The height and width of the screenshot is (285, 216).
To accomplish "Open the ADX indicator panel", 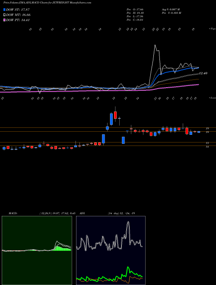I will [x=111, y=250].
